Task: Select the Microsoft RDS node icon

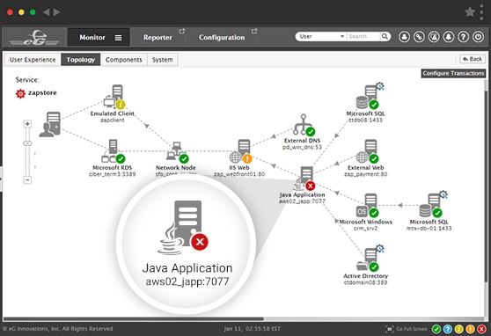Action: (x=113, y=151)
